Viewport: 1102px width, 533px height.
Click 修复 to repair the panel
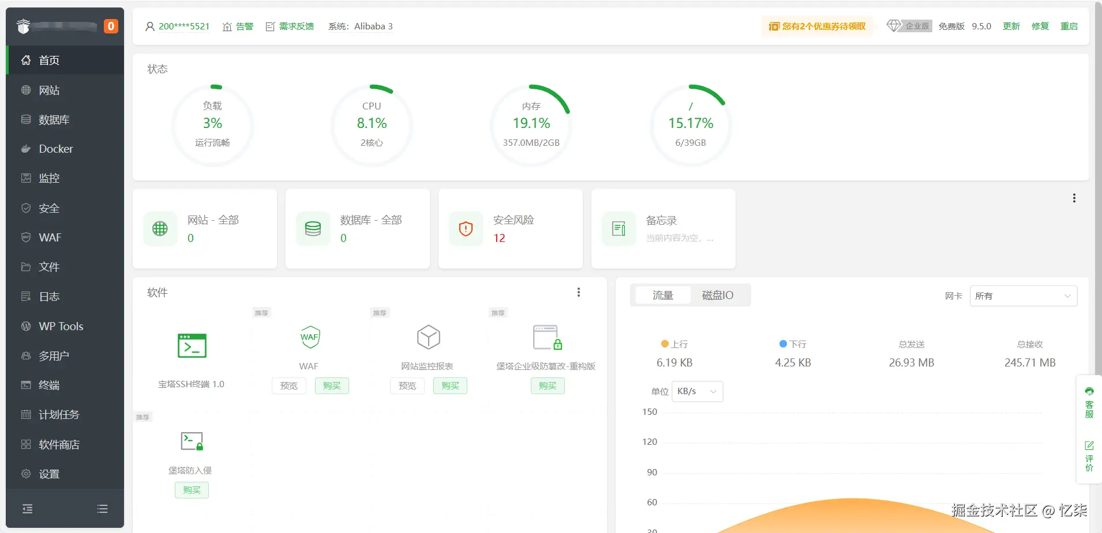pos(1040,27)
